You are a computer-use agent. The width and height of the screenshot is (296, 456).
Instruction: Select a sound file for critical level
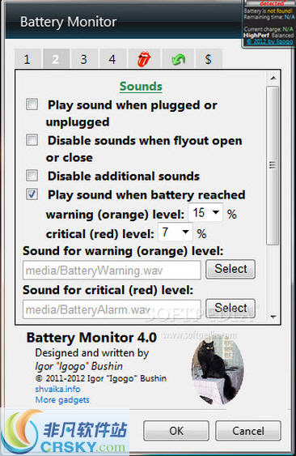(x=230, y=308)
